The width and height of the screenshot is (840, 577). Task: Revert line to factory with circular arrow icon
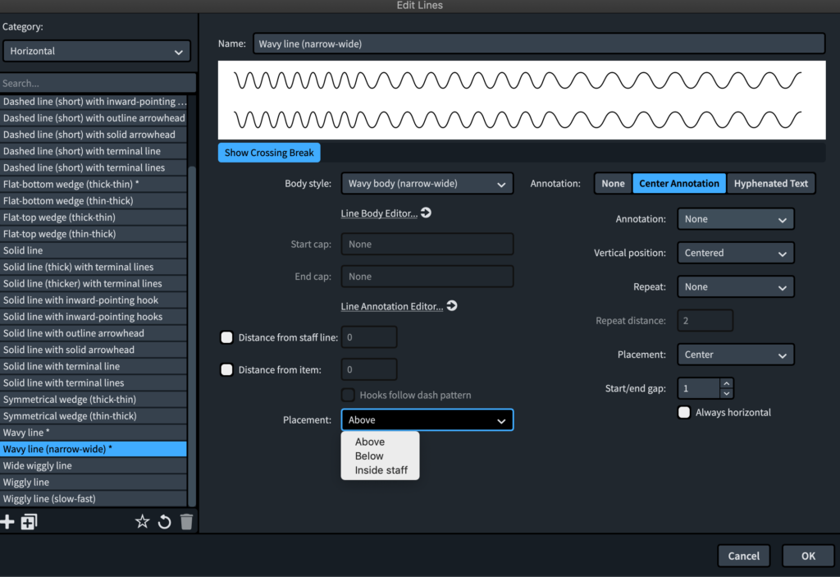[164, 522]
